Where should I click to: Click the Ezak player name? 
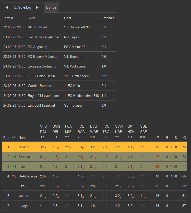click(x=22, y=186)
